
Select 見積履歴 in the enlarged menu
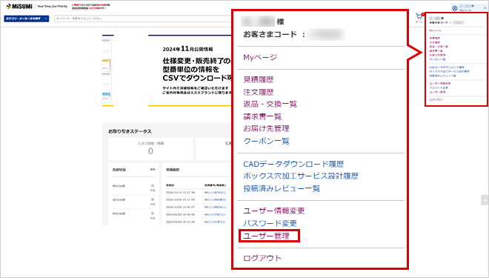[x=259, y=80]
